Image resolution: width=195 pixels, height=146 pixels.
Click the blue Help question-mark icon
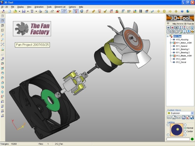point(182,11)
